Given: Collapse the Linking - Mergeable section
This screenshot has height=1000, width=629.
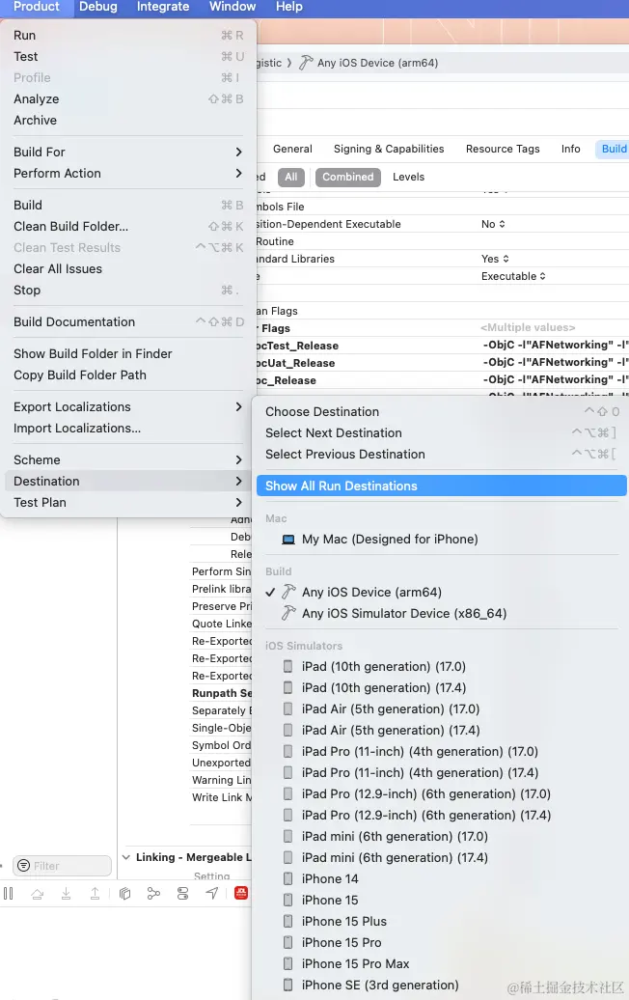Looking at the screenshot, I should pyautogui.click(x=127, y=857).
